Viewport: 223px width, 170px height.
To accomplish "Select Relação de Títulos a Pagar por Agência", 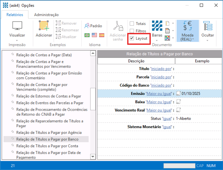I will pos(49,132).
